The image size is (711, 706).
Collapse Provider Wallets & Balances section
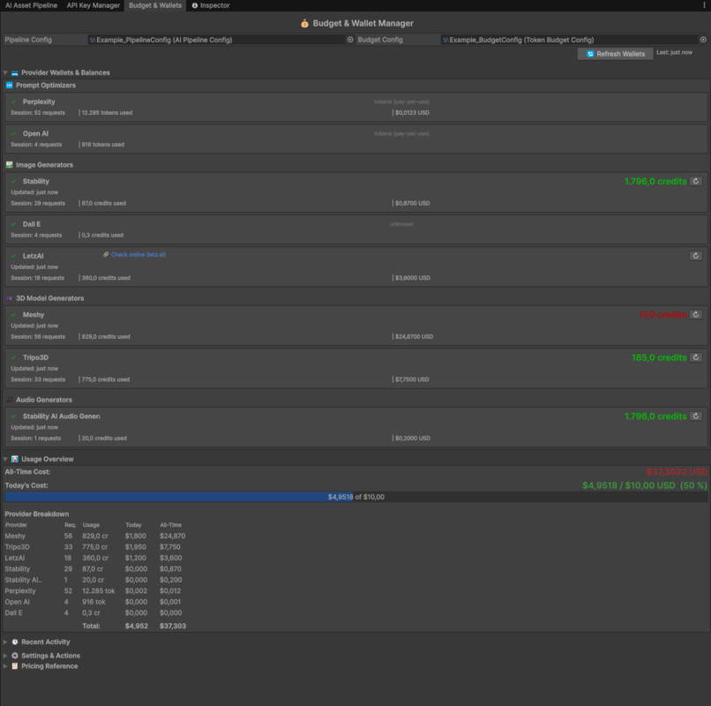coord(5,72)
